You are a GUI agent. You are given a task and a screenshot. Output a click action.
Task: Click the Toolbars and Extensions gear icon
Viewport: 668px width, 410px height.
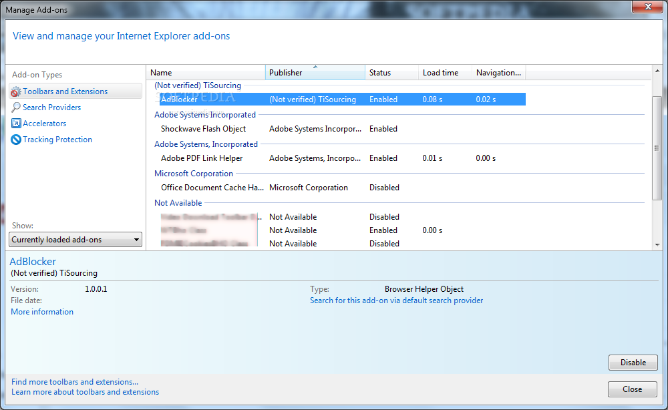[x=16, y=91]
